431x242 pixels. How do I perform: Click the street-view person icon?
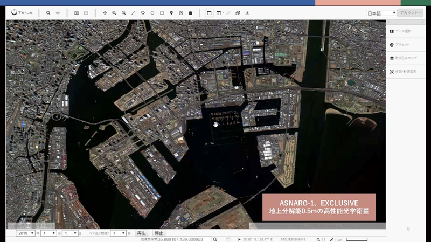click(x=247, y=13)
